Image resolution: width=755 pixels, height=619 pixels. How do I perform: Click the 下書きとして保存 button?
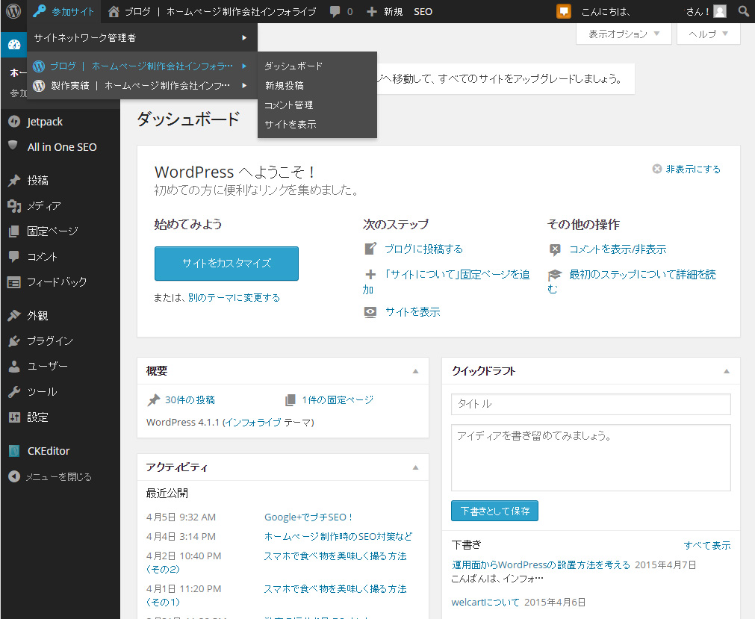tap(494, 511)
